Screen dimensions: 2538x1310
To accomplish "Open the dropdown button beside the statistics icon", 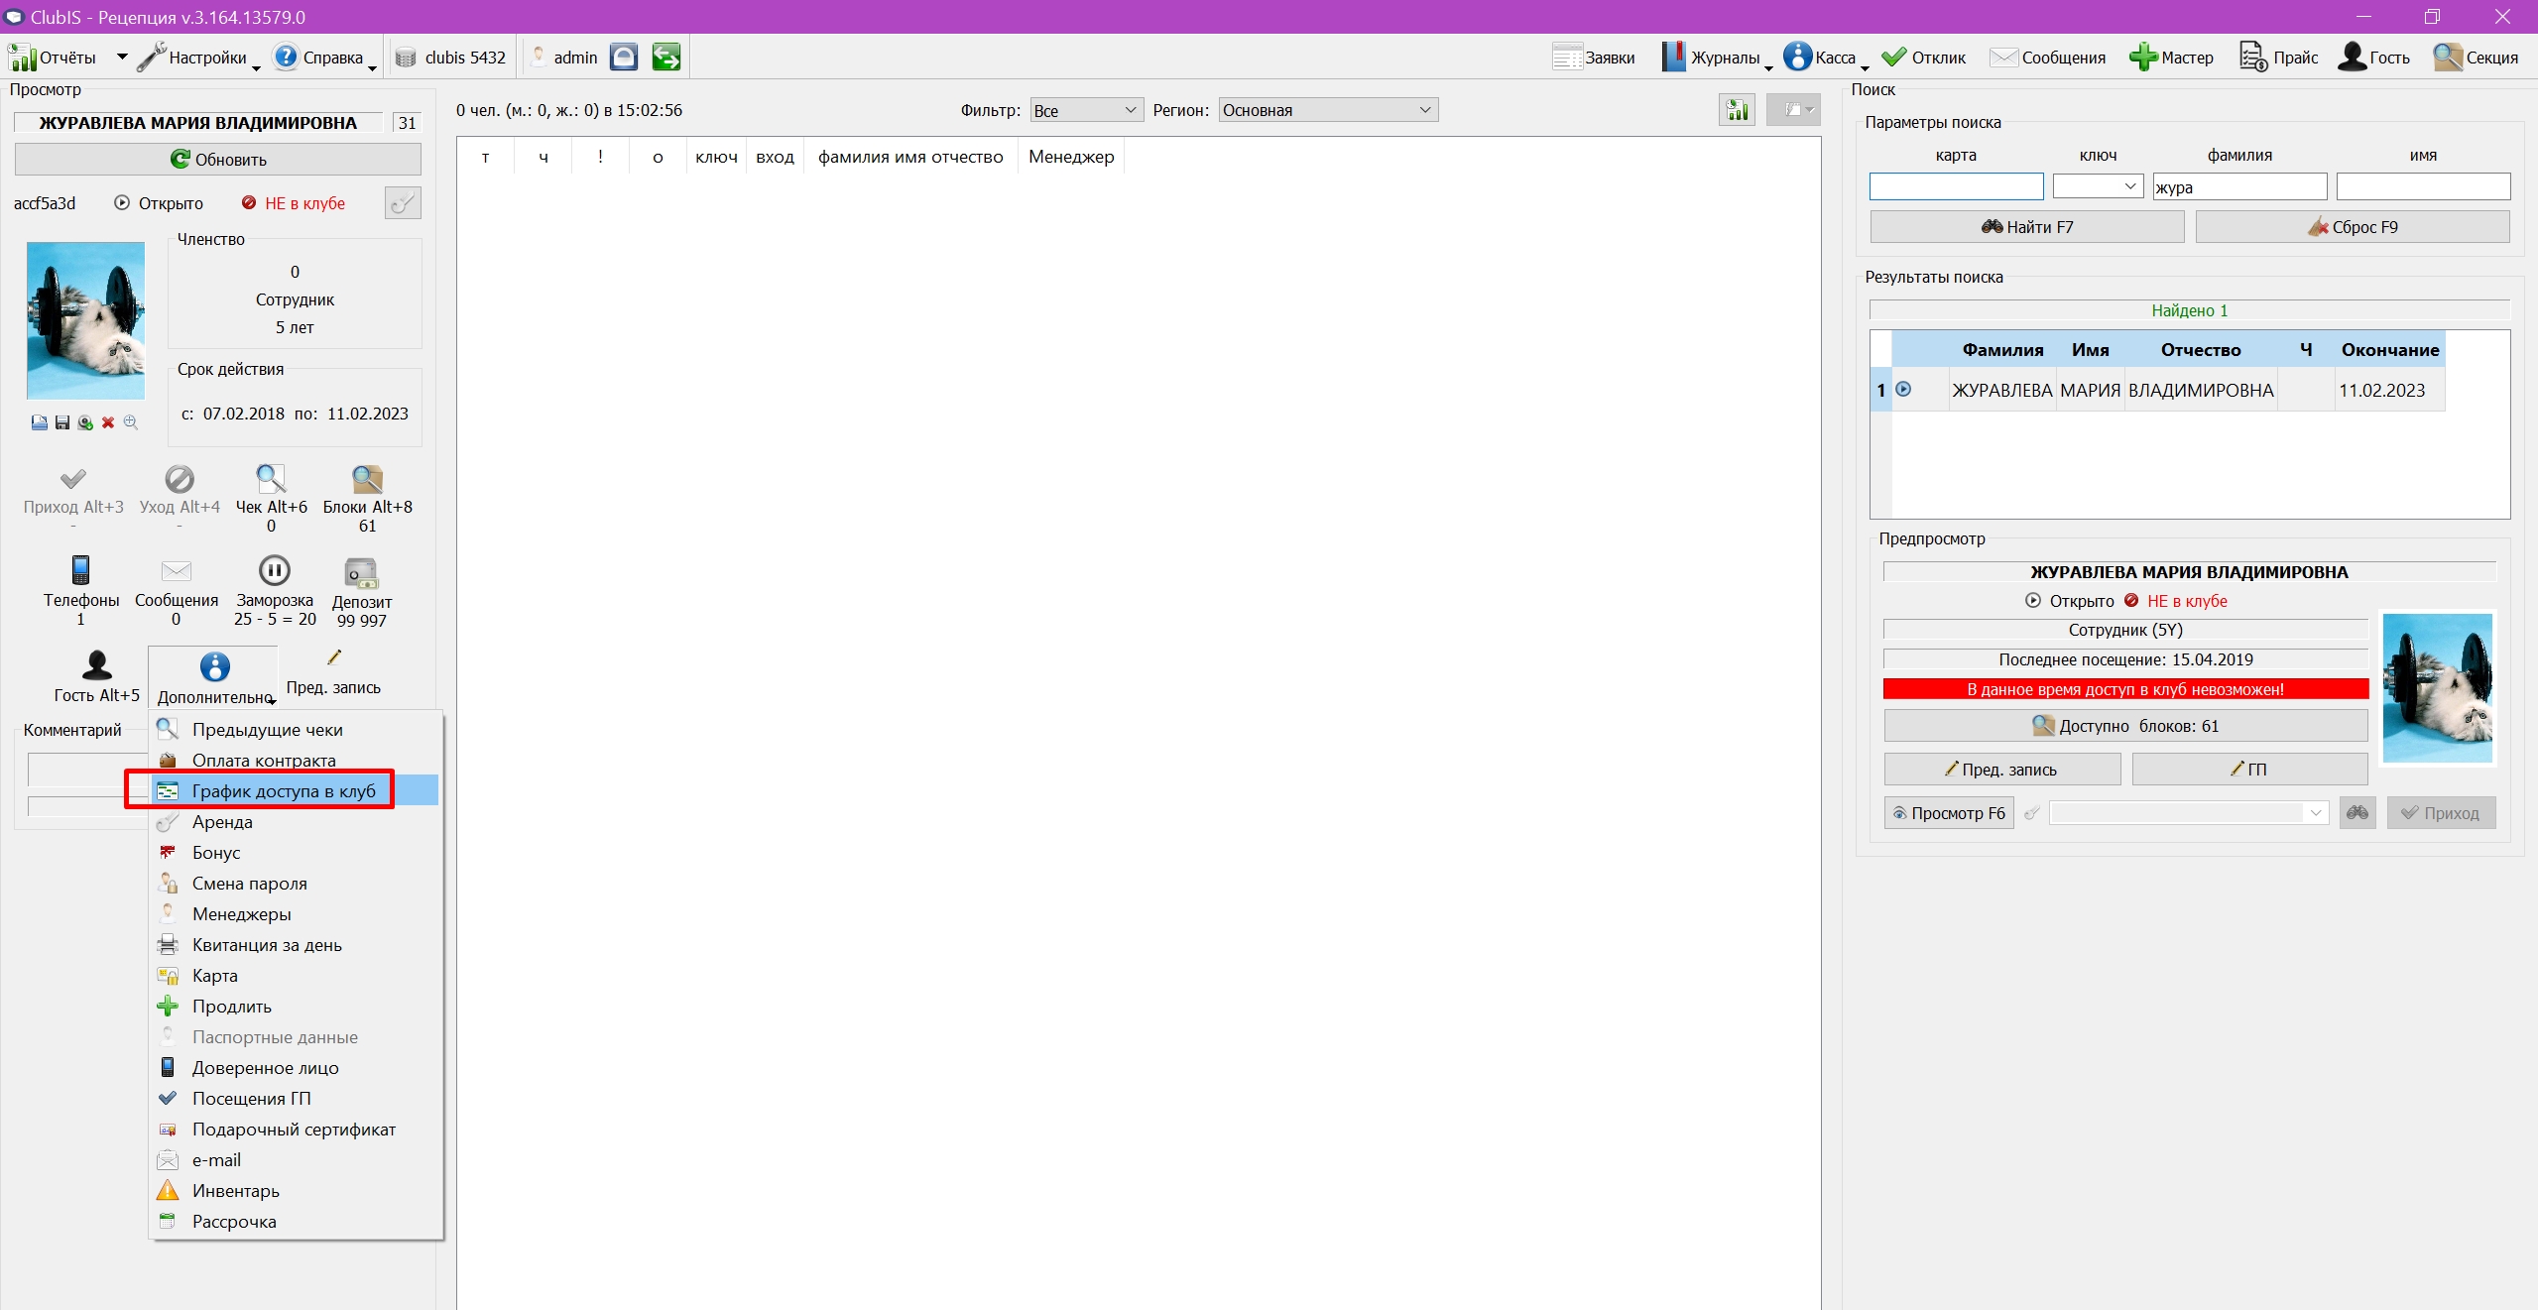I will point(1793,110).
